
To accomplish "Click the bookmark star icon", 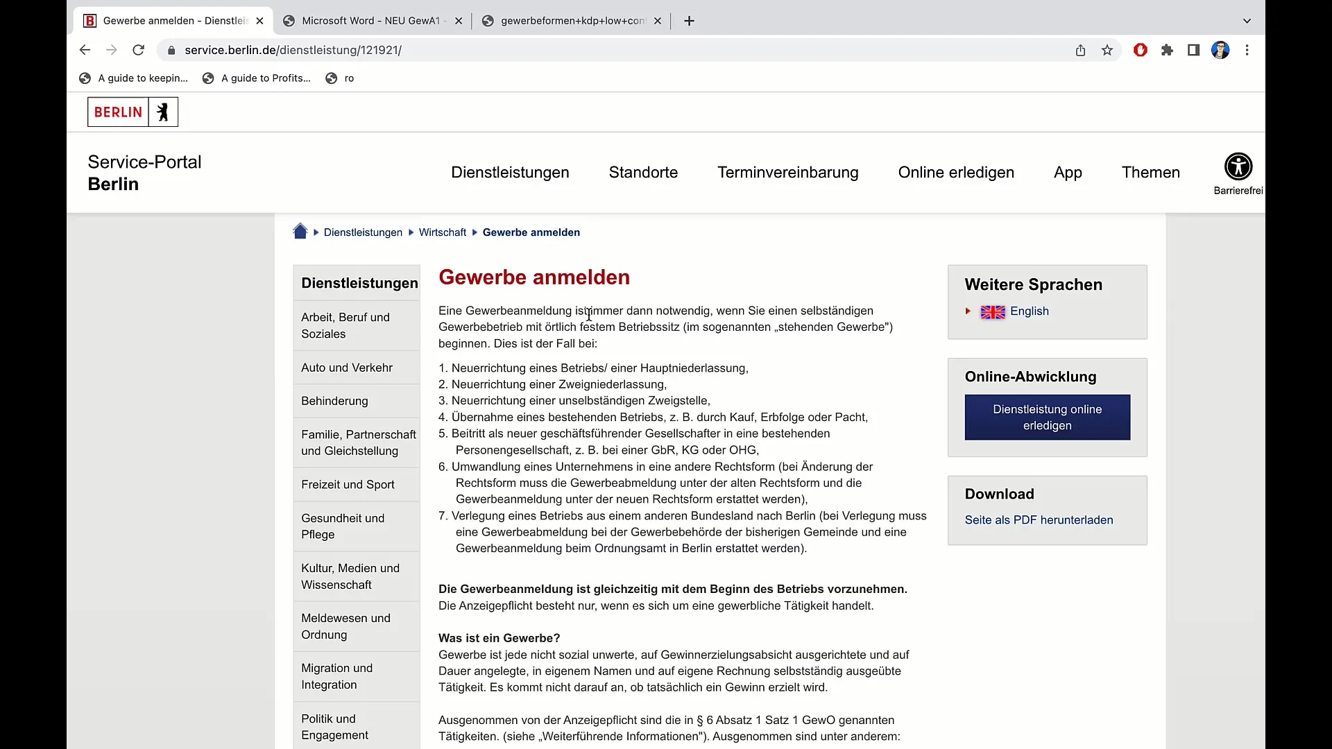I will [1108, 51].
